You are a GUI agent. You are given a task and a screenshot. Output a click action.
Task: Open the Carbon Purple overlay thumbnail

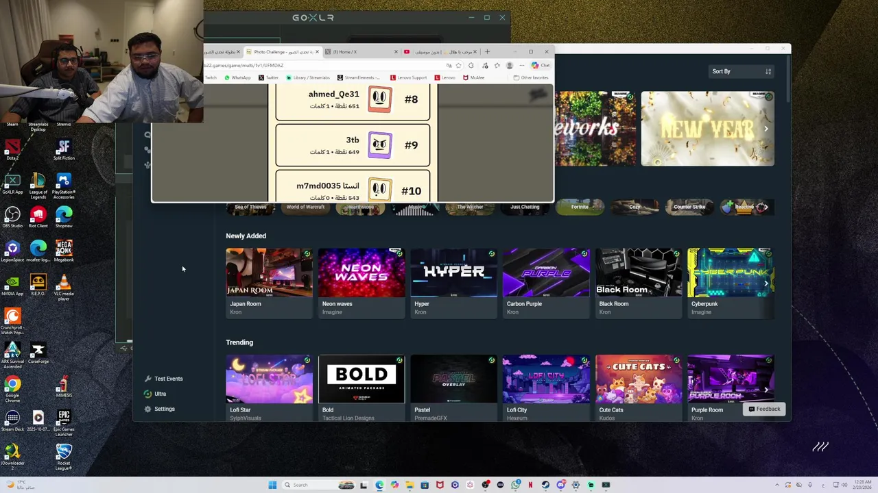click(546, 273)
